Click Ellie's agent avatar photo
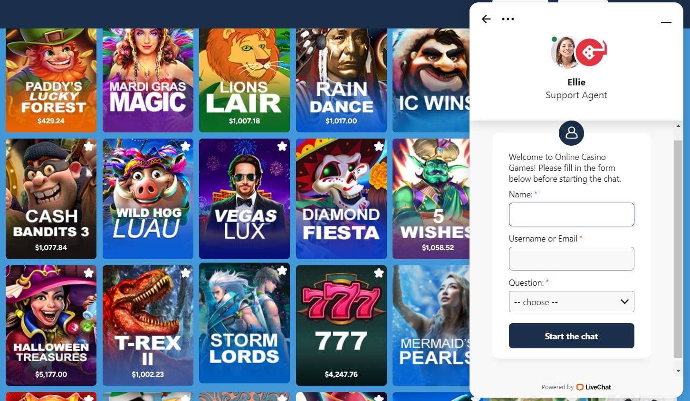Screen dimensions: 690x401 [564, 52]
